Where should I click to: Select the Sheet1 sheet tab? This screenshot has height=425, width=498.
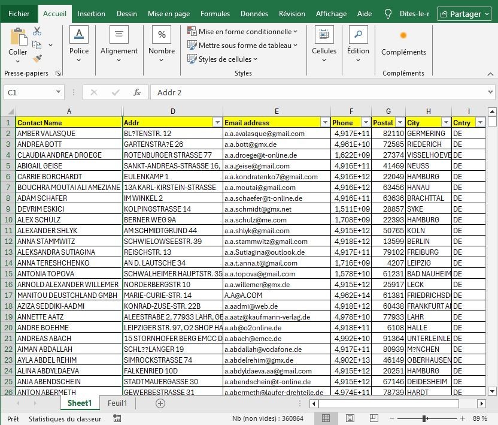80,403
